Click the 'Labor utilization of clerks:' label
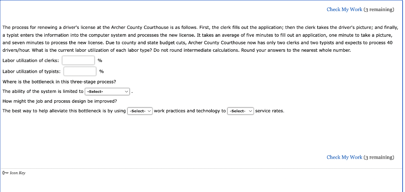This screenshot has width=405, height=192. point(31,61)
